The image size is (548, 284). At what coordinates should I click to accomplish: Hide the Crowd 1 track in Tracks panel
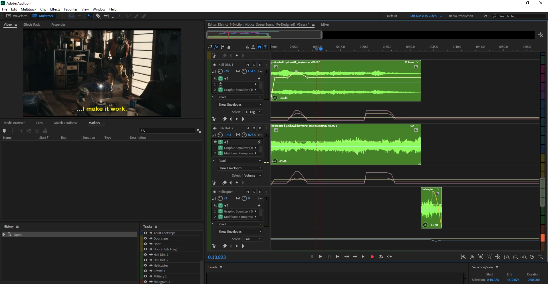tap(145, 271)
